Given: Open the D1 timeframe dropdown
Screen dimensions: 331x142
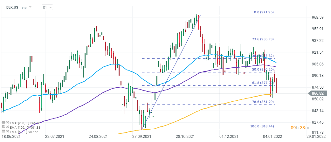Looking at the screenshot, I should 47,7.
